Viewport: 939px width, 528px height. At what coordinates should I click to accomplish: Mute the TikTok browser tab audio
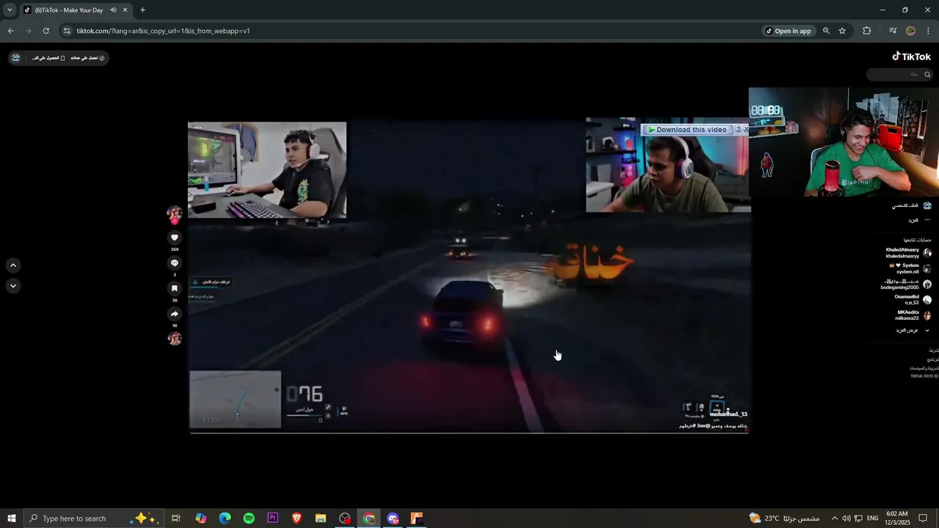[x=113, y=10]
